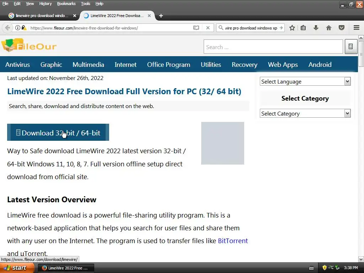Click the Pocket save icon
The width and height of the screenshot is (364, 273).
tap(342, 28)
